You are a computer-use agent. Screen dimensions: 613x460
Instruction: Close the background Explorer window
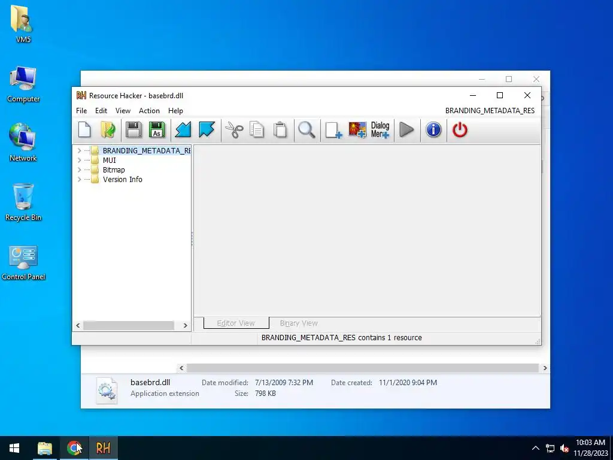tap(536, 79)
